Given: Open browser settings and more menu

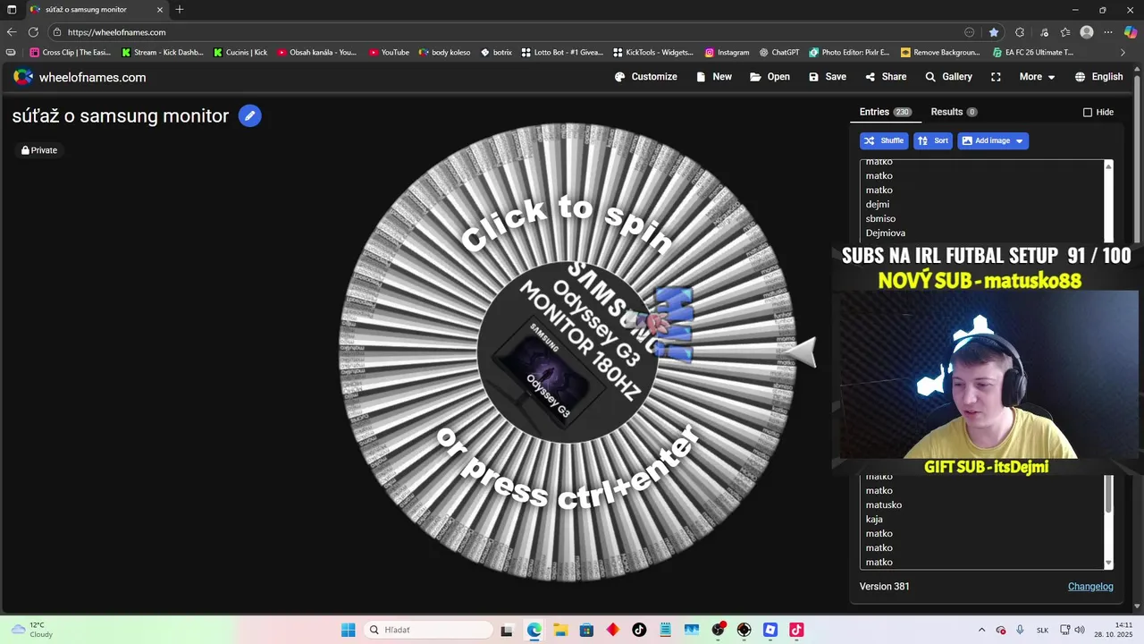Looking at the screenshot, I should tap(1108, 32).
